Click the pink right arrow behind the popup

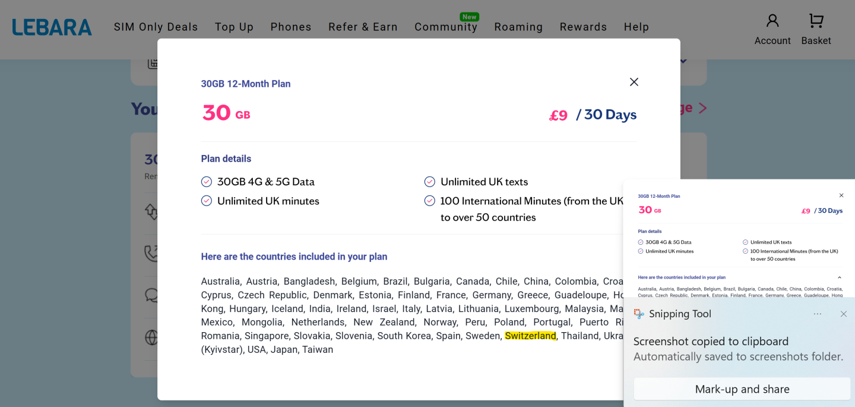(x=702, y=108)
